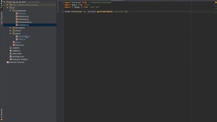Click the 'stores' folder label
This screenshot has width=217, height=122.
click(x=18, y=34)
